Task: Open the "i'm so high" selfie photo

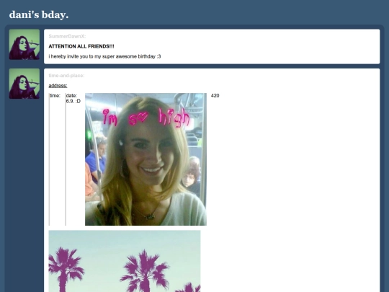Action: click(x=146, y=159)
